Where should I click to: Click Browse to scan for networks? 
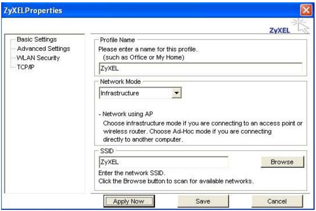point(282,162)
